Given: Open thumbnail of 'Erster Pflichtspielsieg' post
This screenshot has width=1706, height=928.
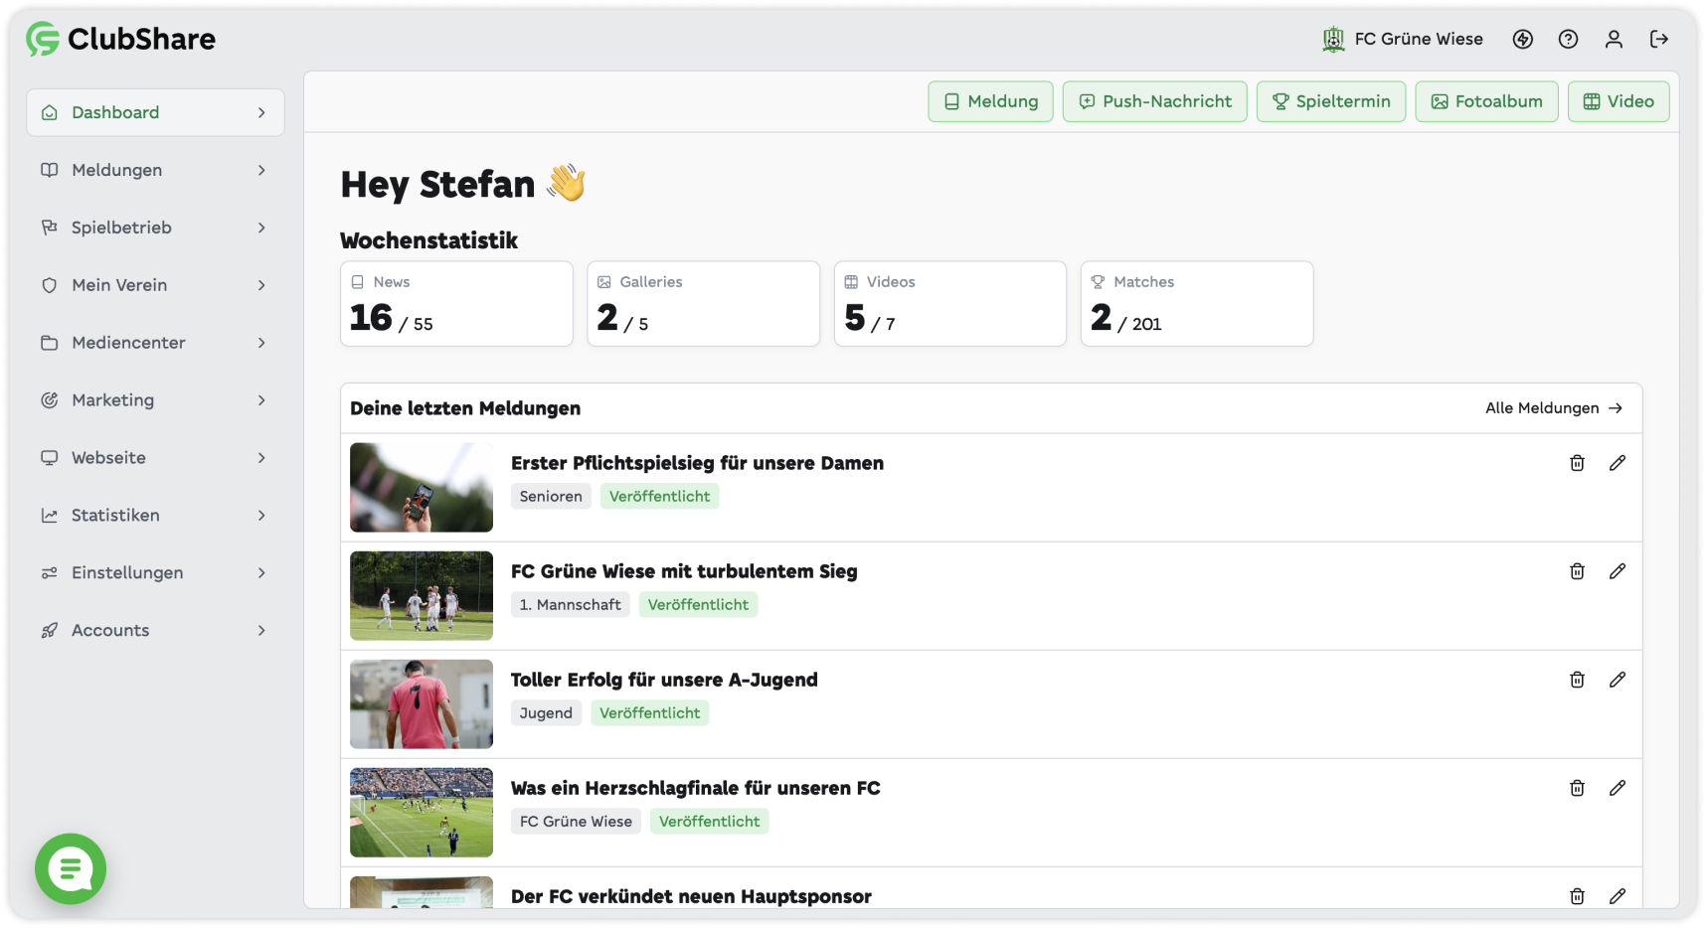Looking at the screenshot, I should (422, 488).
